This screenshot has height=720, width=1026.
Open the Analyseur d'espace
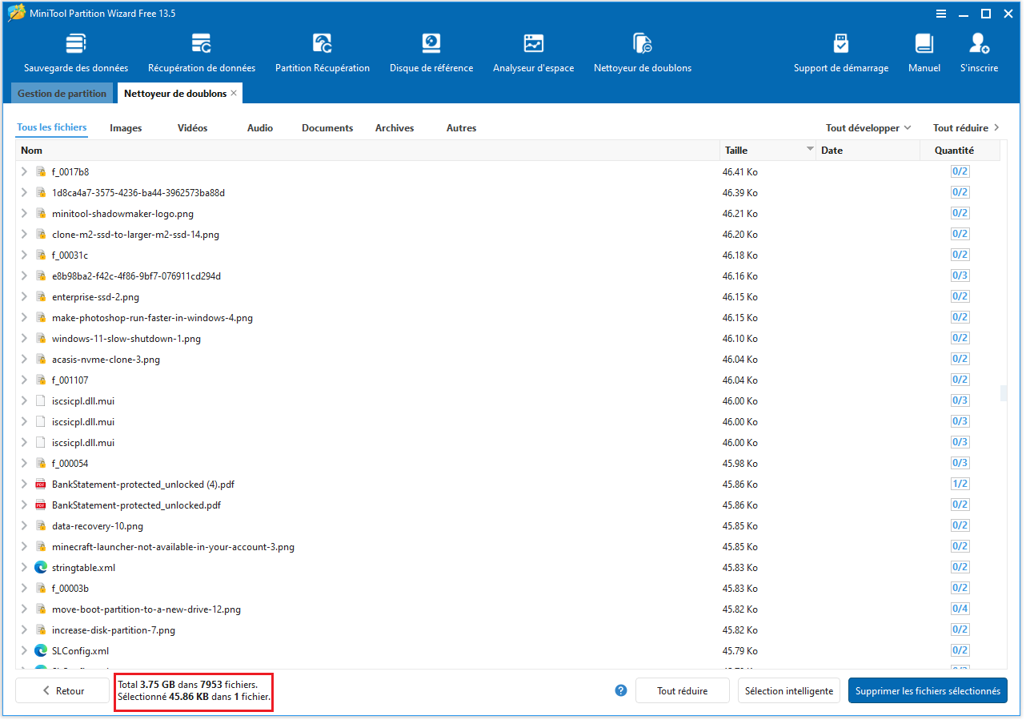tap(533, 50)
